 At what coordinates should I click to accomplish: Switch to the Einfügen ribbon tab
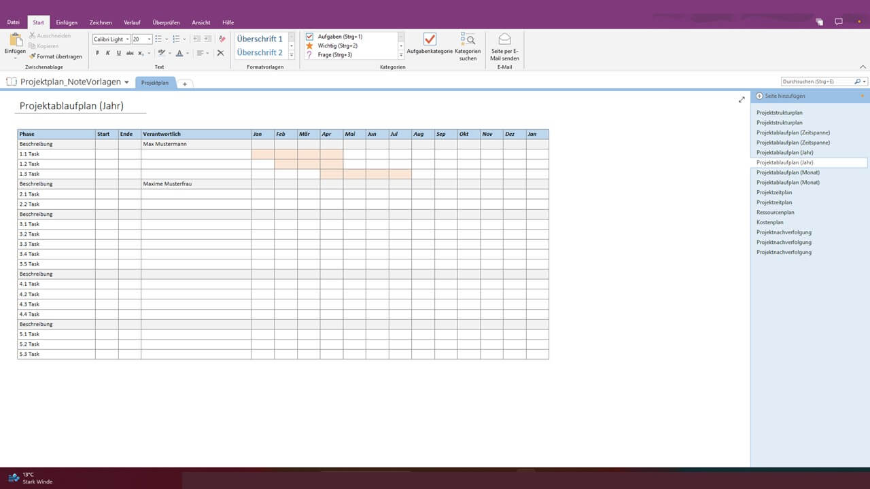[x=67, y=22]
